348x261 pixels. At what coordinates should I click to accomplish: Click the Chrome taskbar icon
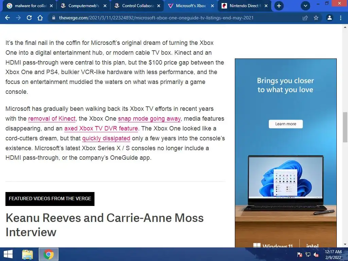tap(49, 254)
